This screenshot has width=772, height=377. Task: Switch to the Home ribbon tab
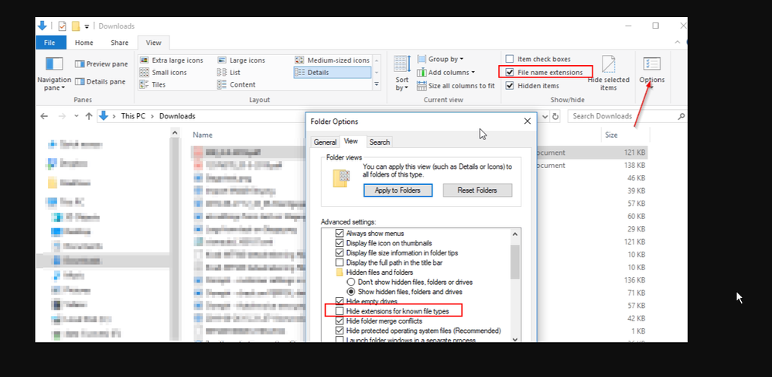tap(84, 43)
